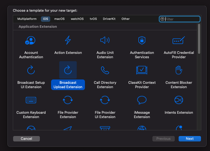
Task: Select the Account Authentication template icon
Action: 30,41
